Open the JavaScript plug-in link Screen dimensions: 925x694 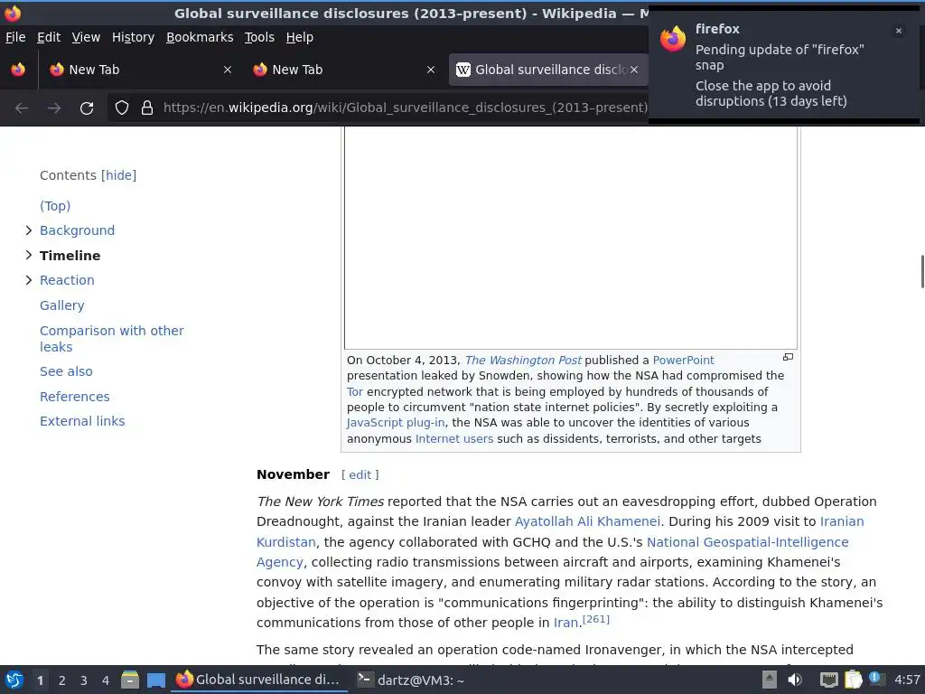(396, 423)
